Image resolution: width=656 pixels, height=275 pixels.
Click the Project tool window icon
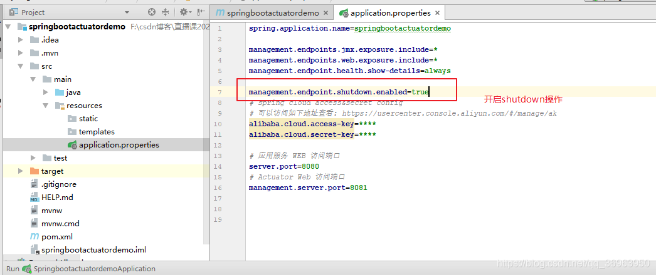pos(14,12)
